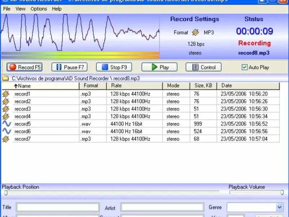289x217 pixels.
Task: Click the Title text field
Action: click(58, 207)
